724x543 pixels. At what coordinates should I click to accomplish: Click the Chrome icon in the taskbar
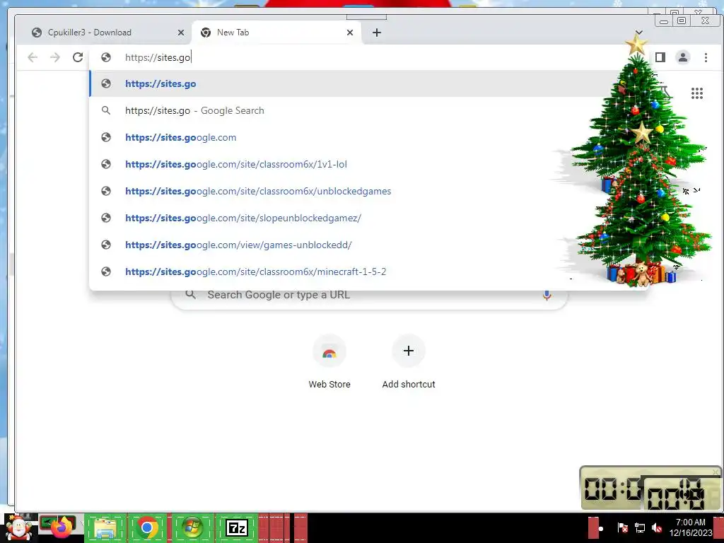[147, 527]
